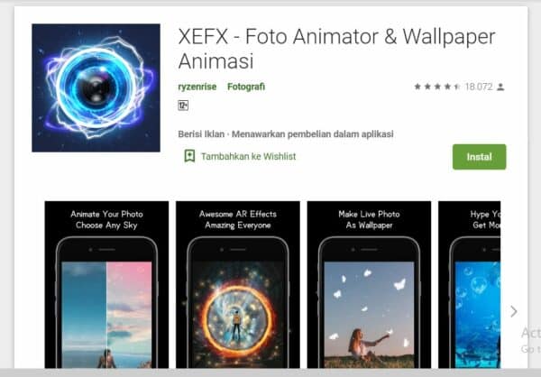This screenshot has width=541, height=377.
Task: Click the pink sky half of first screenshot
Action: 129,314
